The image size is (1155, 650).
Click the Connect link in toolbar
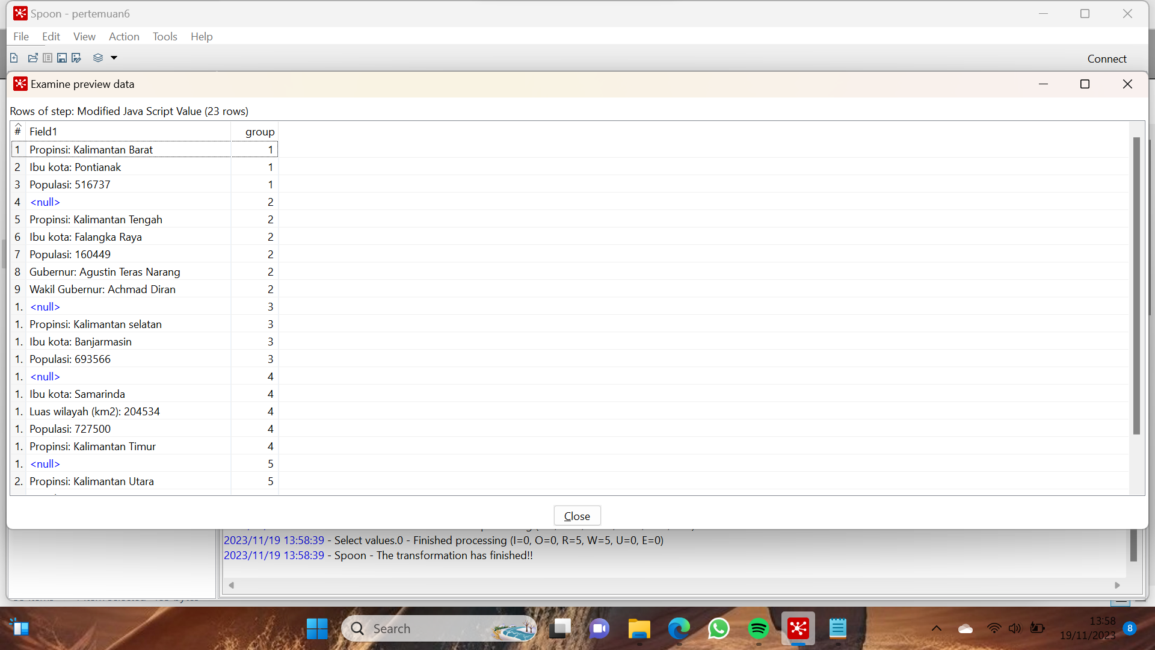click(1106, 58)
